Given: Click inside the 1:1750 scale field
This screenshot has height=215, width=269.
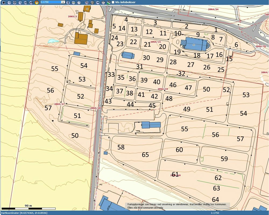Looking at the screenshot, I should pyautogui.click(x=51, y=2).
